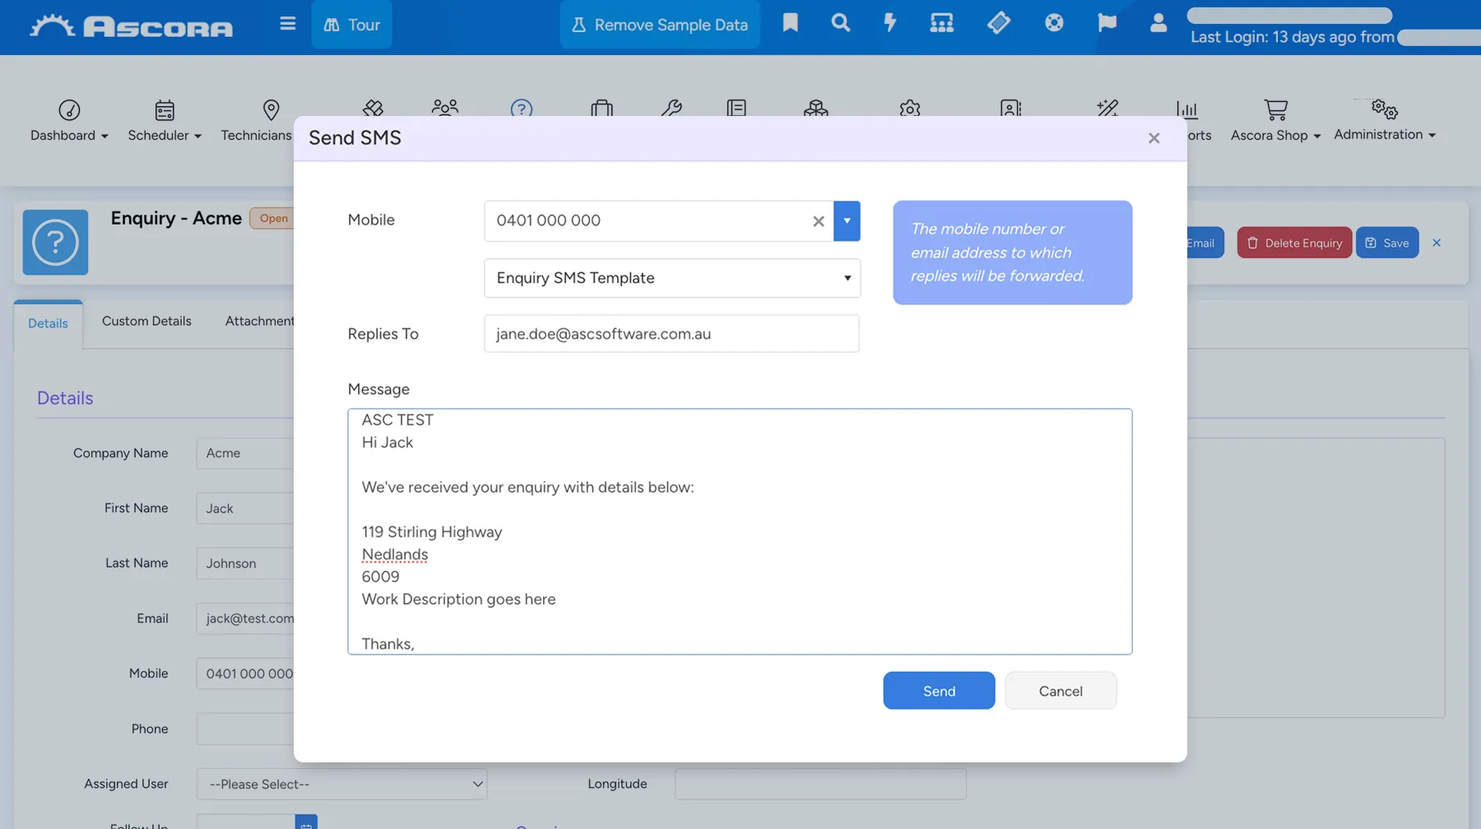Screen dimensions: 1481x829
Task: Click the Ascora logo
Action: click(x=132, y=26)
